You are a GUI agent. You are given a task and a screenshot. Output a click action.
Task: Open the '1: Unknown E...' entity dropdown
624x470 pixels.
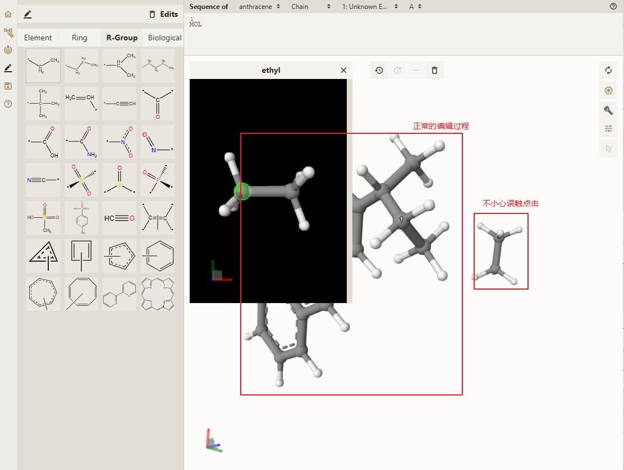370,6
